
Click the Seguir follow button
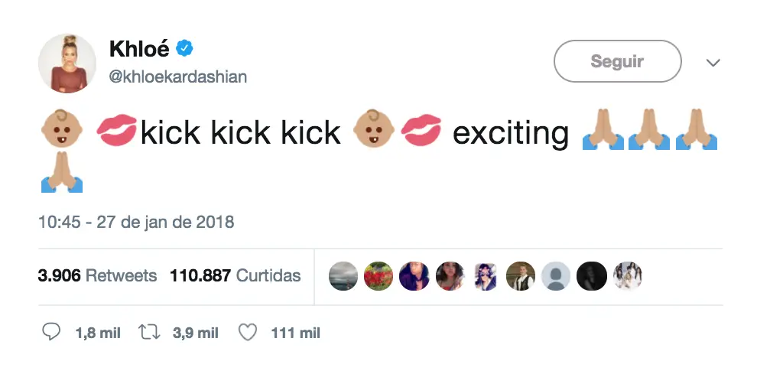(x=618, y=61)
